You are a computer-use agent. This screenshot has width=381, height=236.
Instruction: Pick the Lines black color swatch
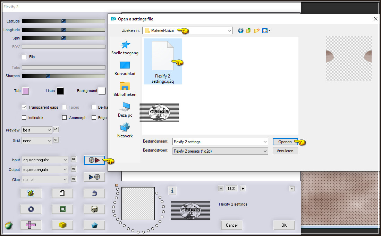[60, 91]
